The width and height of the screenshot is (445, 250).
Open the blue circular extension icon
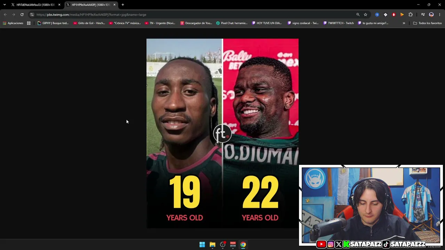pyautogui.click(x=377, y=15)
